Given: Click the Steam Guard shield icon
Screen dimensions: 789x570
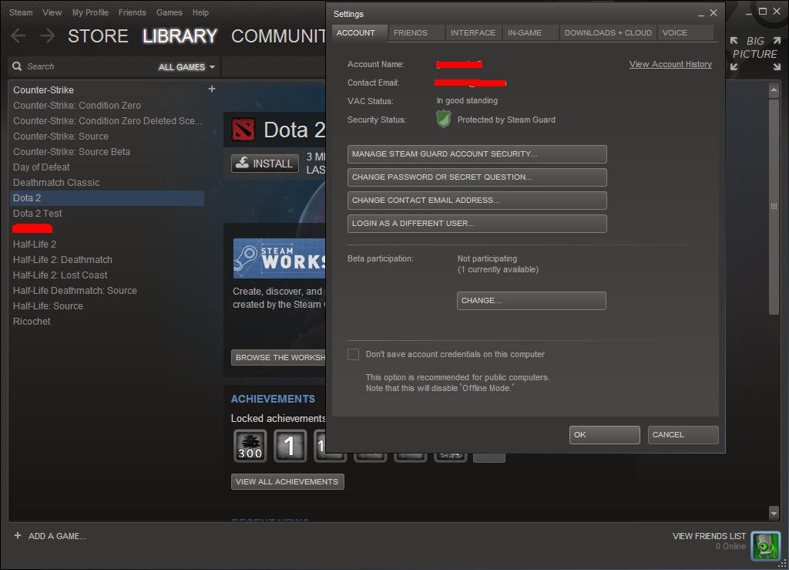Looking at the screenshot, I should pyautogui.click(x=443, y=120).
